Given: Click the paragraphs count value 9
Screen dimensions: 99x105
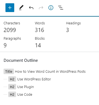Looking at the screenshot, I should point(5,45).
